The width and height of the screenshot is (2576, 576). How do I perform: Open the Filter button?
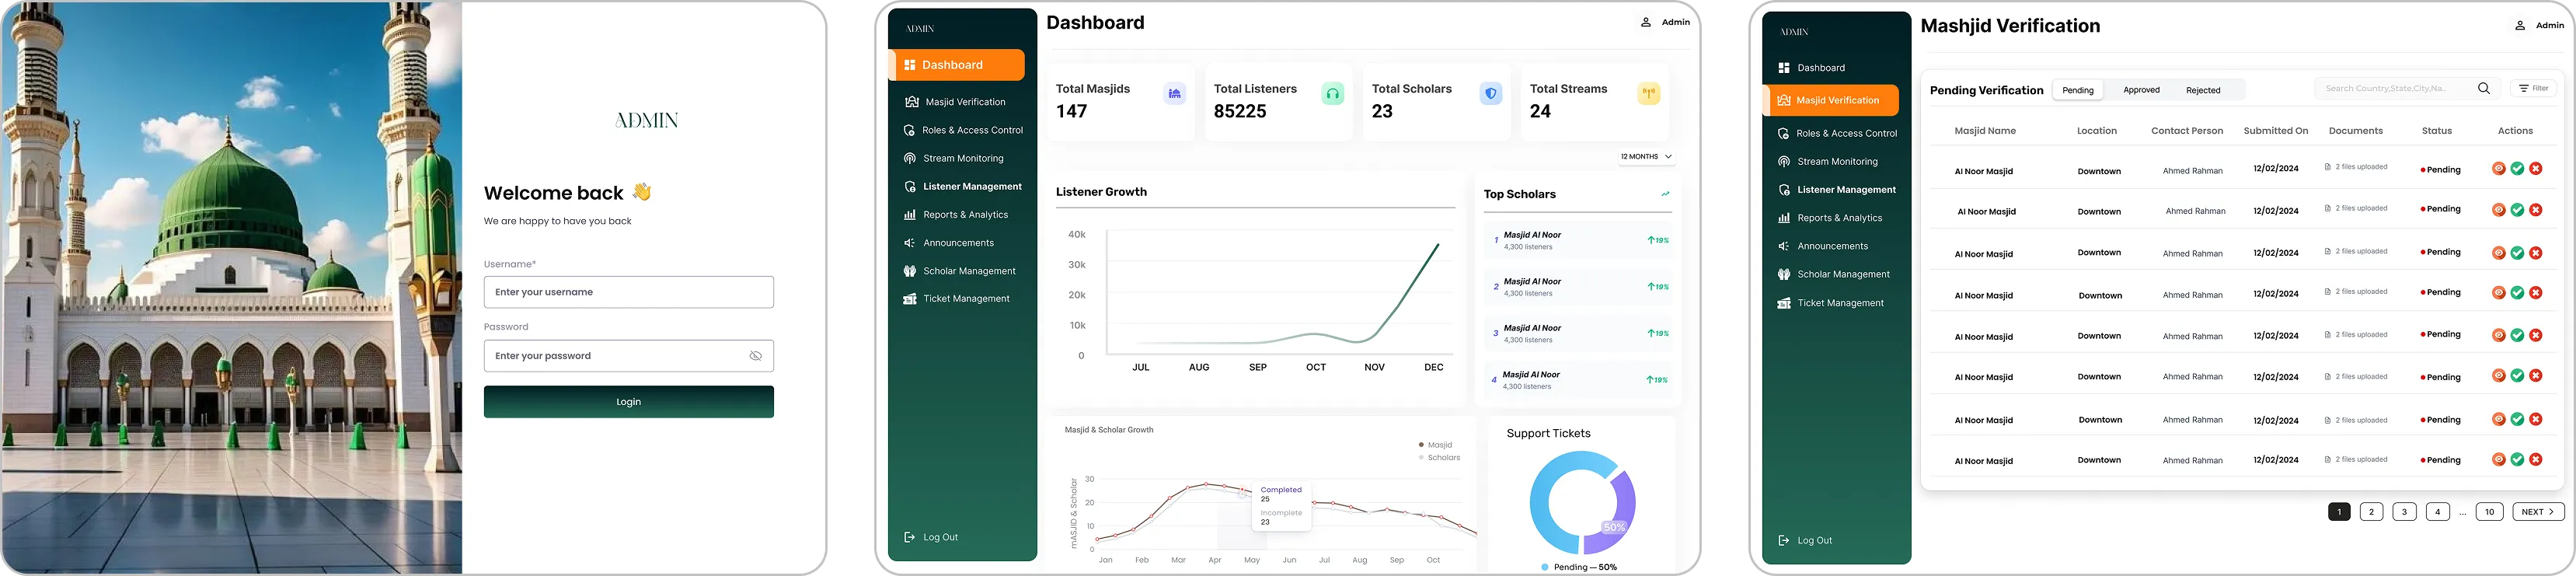[x=2534, y=88]
